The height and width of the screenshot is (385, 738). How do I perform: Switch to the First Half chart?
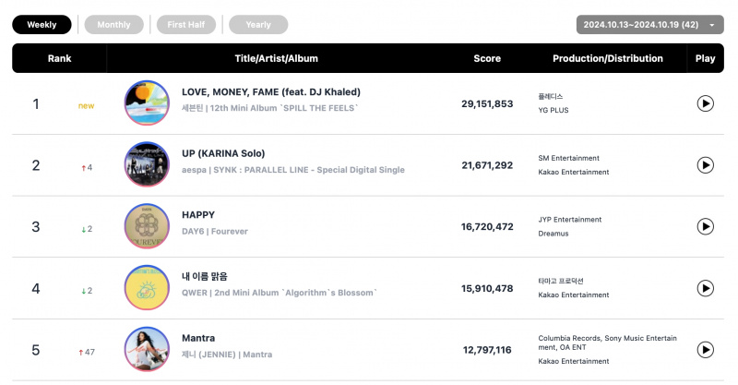point(186,25)
